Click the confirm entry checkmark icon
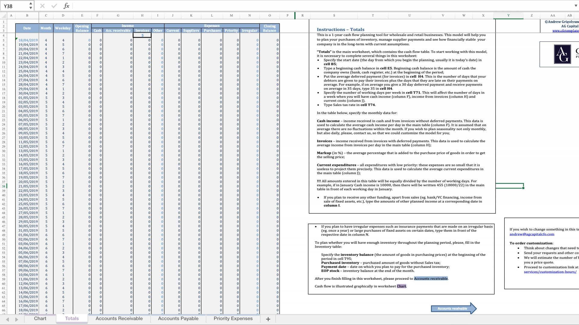The image size is (579, 325). pos(54,6)
